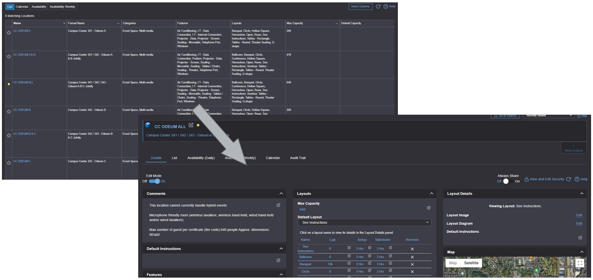The width and height of the screenshot is (593, 280).
Task: Remove the Banquet layout with X icon
Action: (x=412, y=264)
